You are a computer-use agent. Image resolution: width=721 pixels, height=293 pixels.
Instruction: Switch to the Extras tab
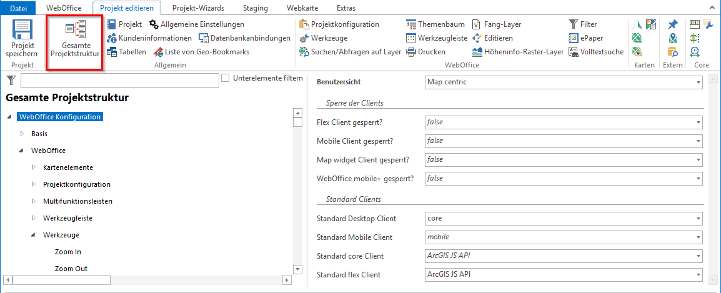click(x=346, y=8)
